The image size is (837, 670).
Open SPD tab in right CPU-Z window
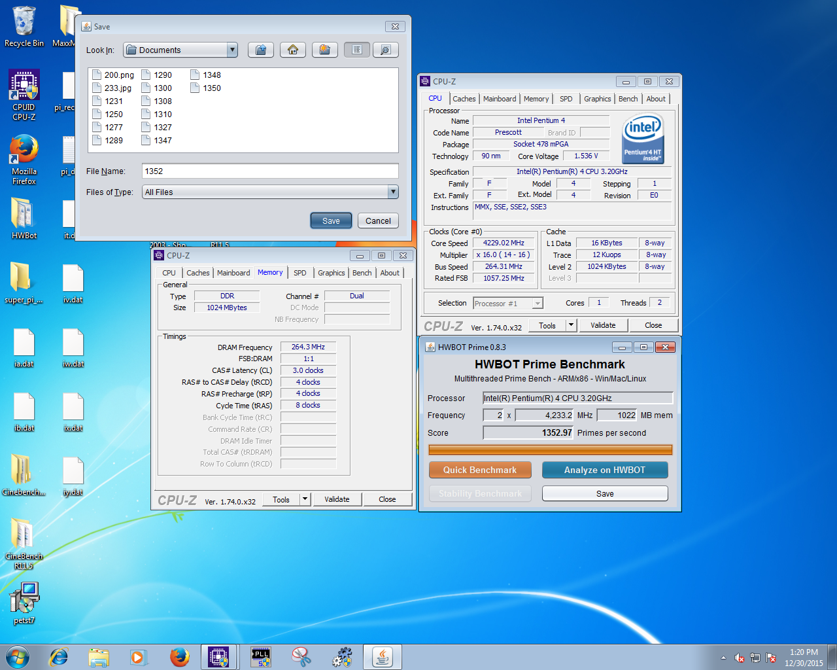566,99
